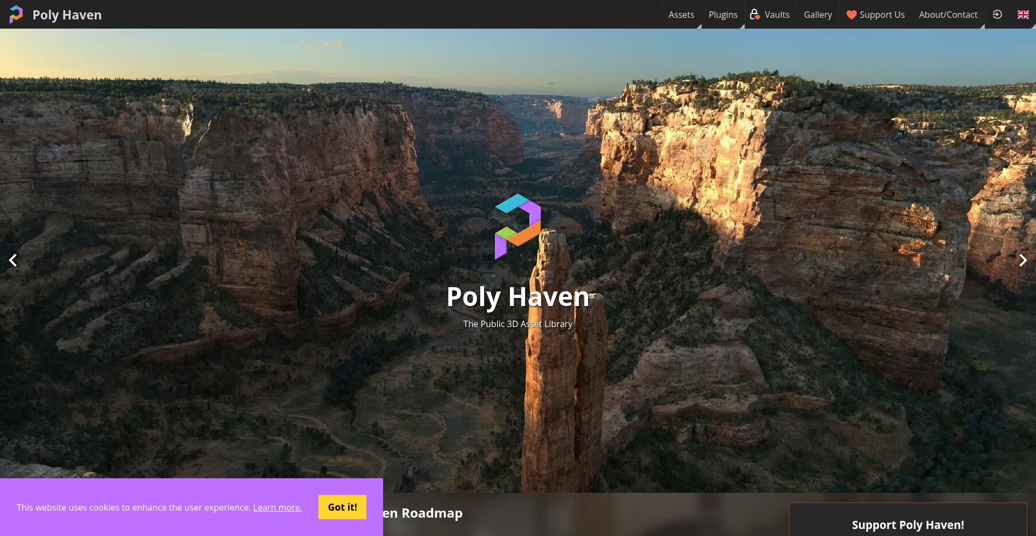1036x536 pixels.
Task: Click the red heart Support Us icon
Action: coord(851,15)
